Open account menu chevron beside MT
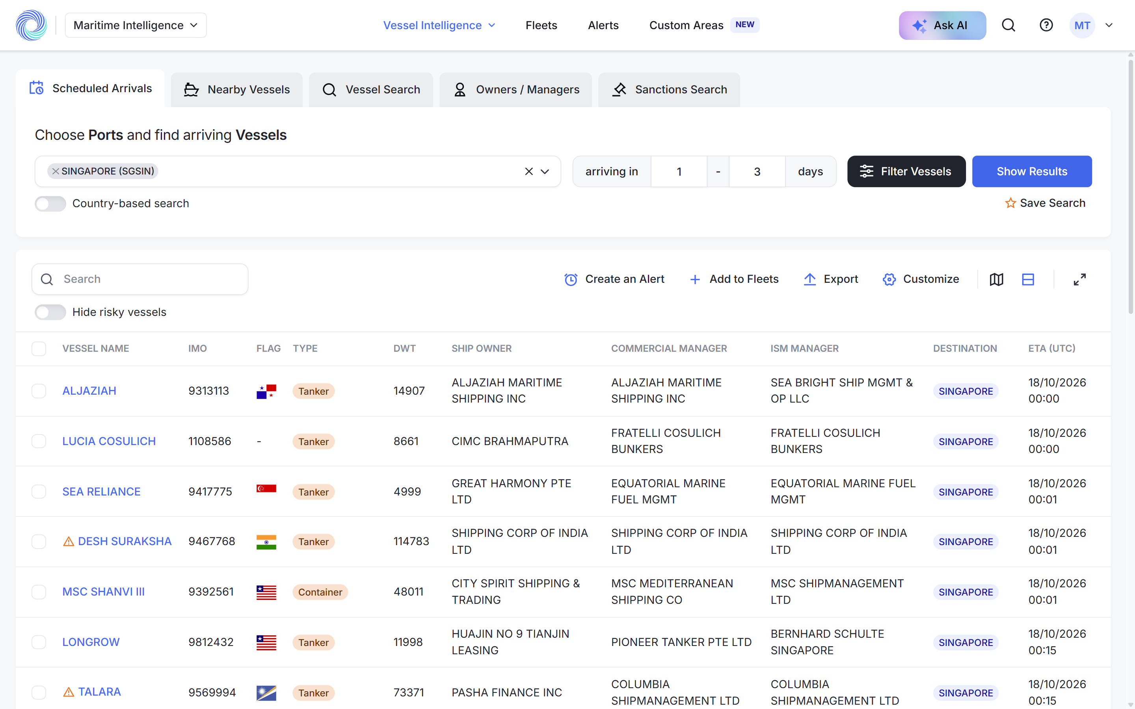Screen dimensions: 1135x709 click(1109, 25)
